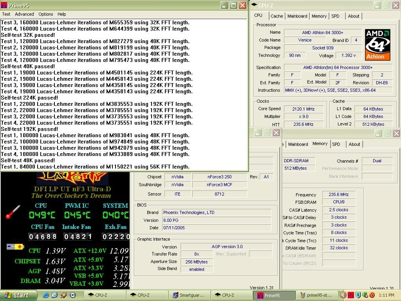This screenshot has height=301, width=401.
Task: Open the Options menu in Prime95
Action: (x=45, y=14)
